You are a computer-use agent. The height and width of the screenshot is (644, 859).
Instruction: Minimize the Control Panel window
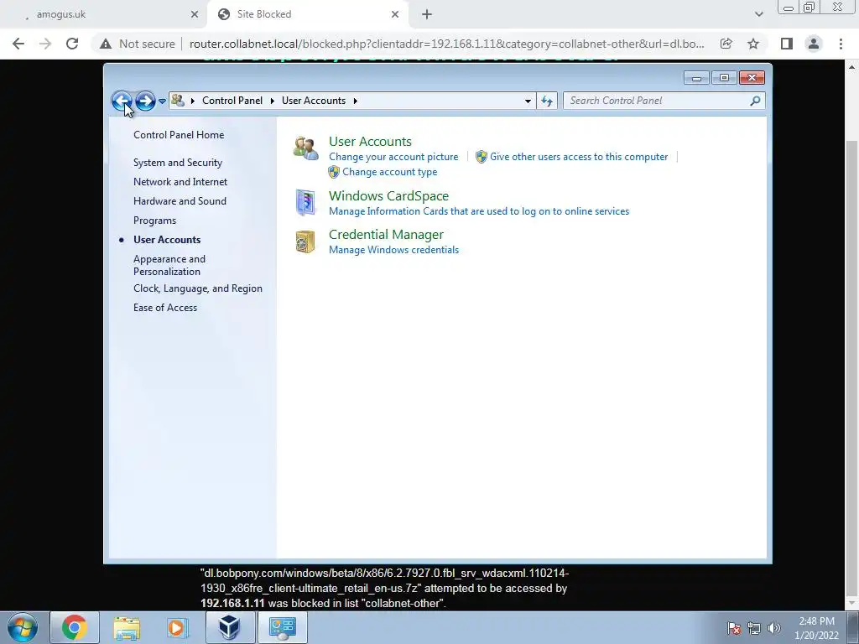(696, 78)
